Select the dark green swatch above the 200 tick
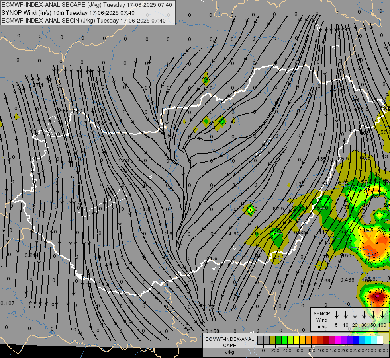The height and width of the screenshot is (358, 390). pos(278,340)
